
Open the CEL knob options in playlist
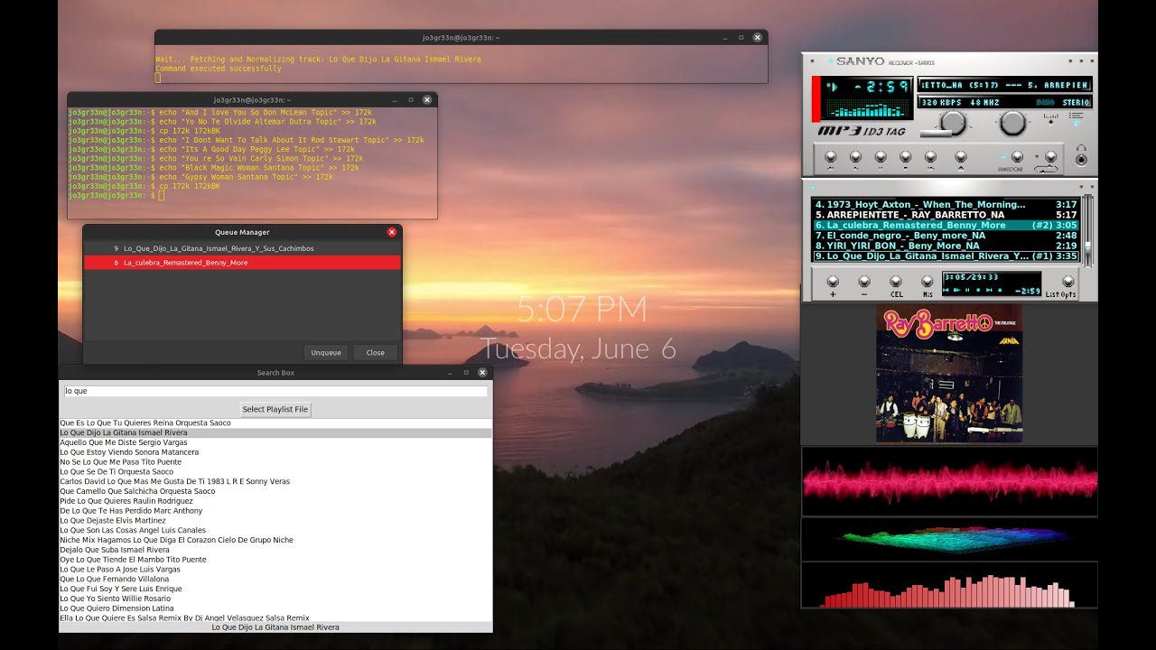click(x=896, y=282)
